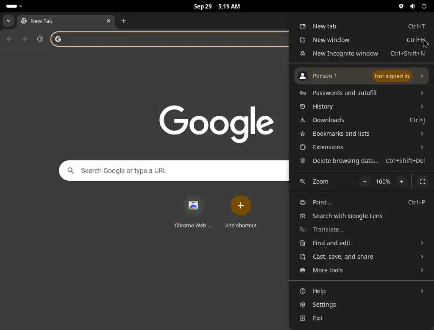Viewport: 434px width, 330px height.
Task: Click the Google icon in address bar
Action: [58, 39]
